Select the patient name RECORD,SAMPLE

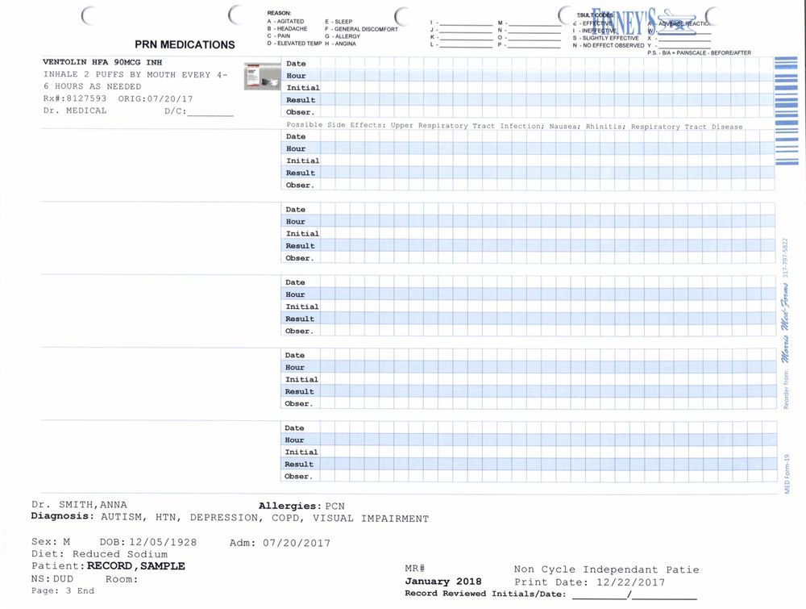tap(136, 565)
